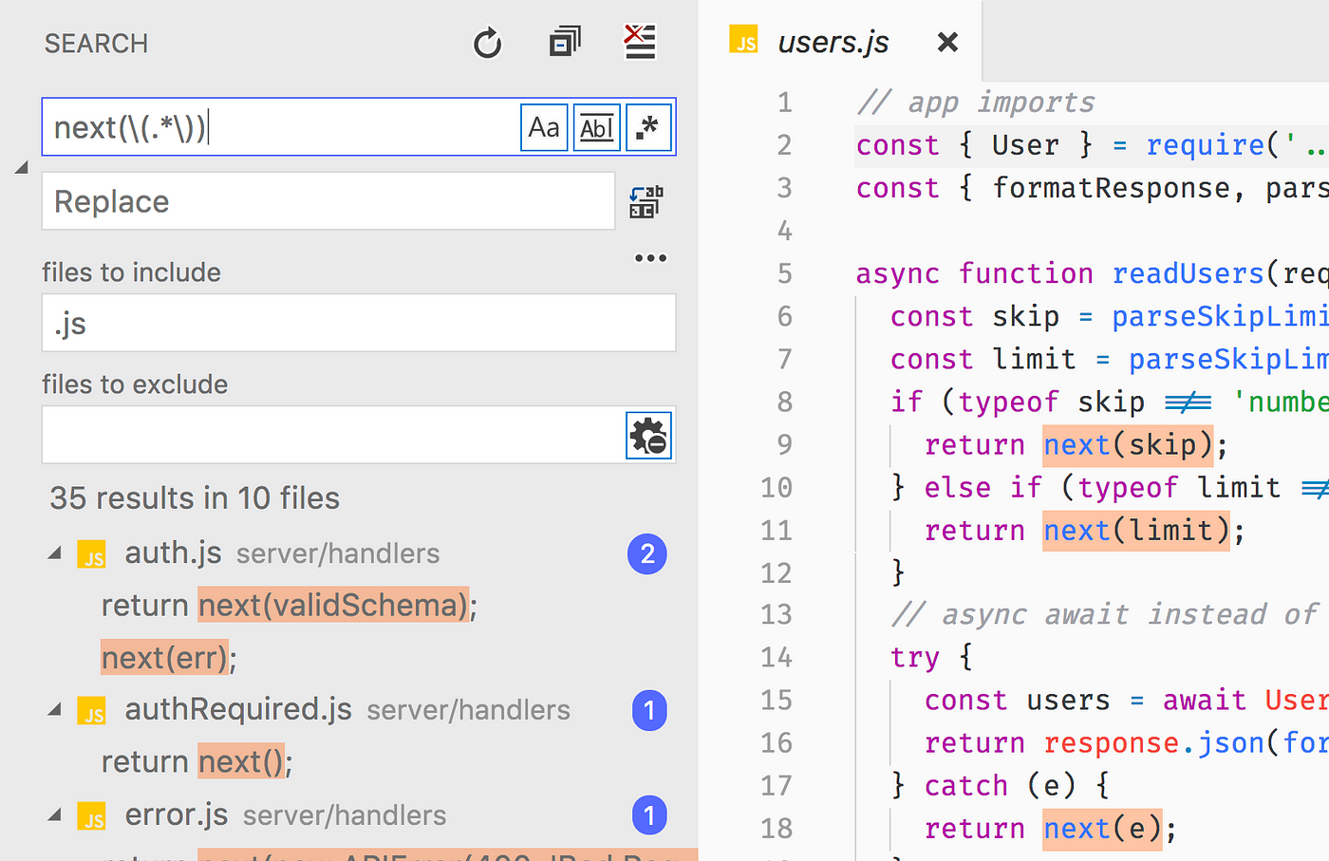Select result 'next(err);'

click(x=169, y=657)
